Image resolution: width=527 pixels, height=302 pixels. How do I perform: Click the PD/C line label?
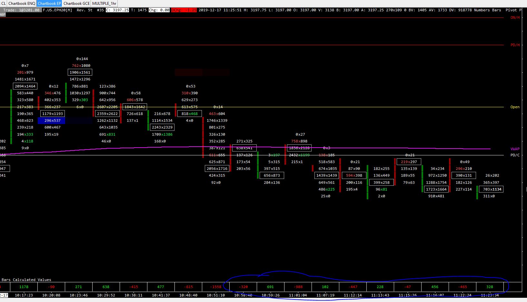click(x=515, y=155)
